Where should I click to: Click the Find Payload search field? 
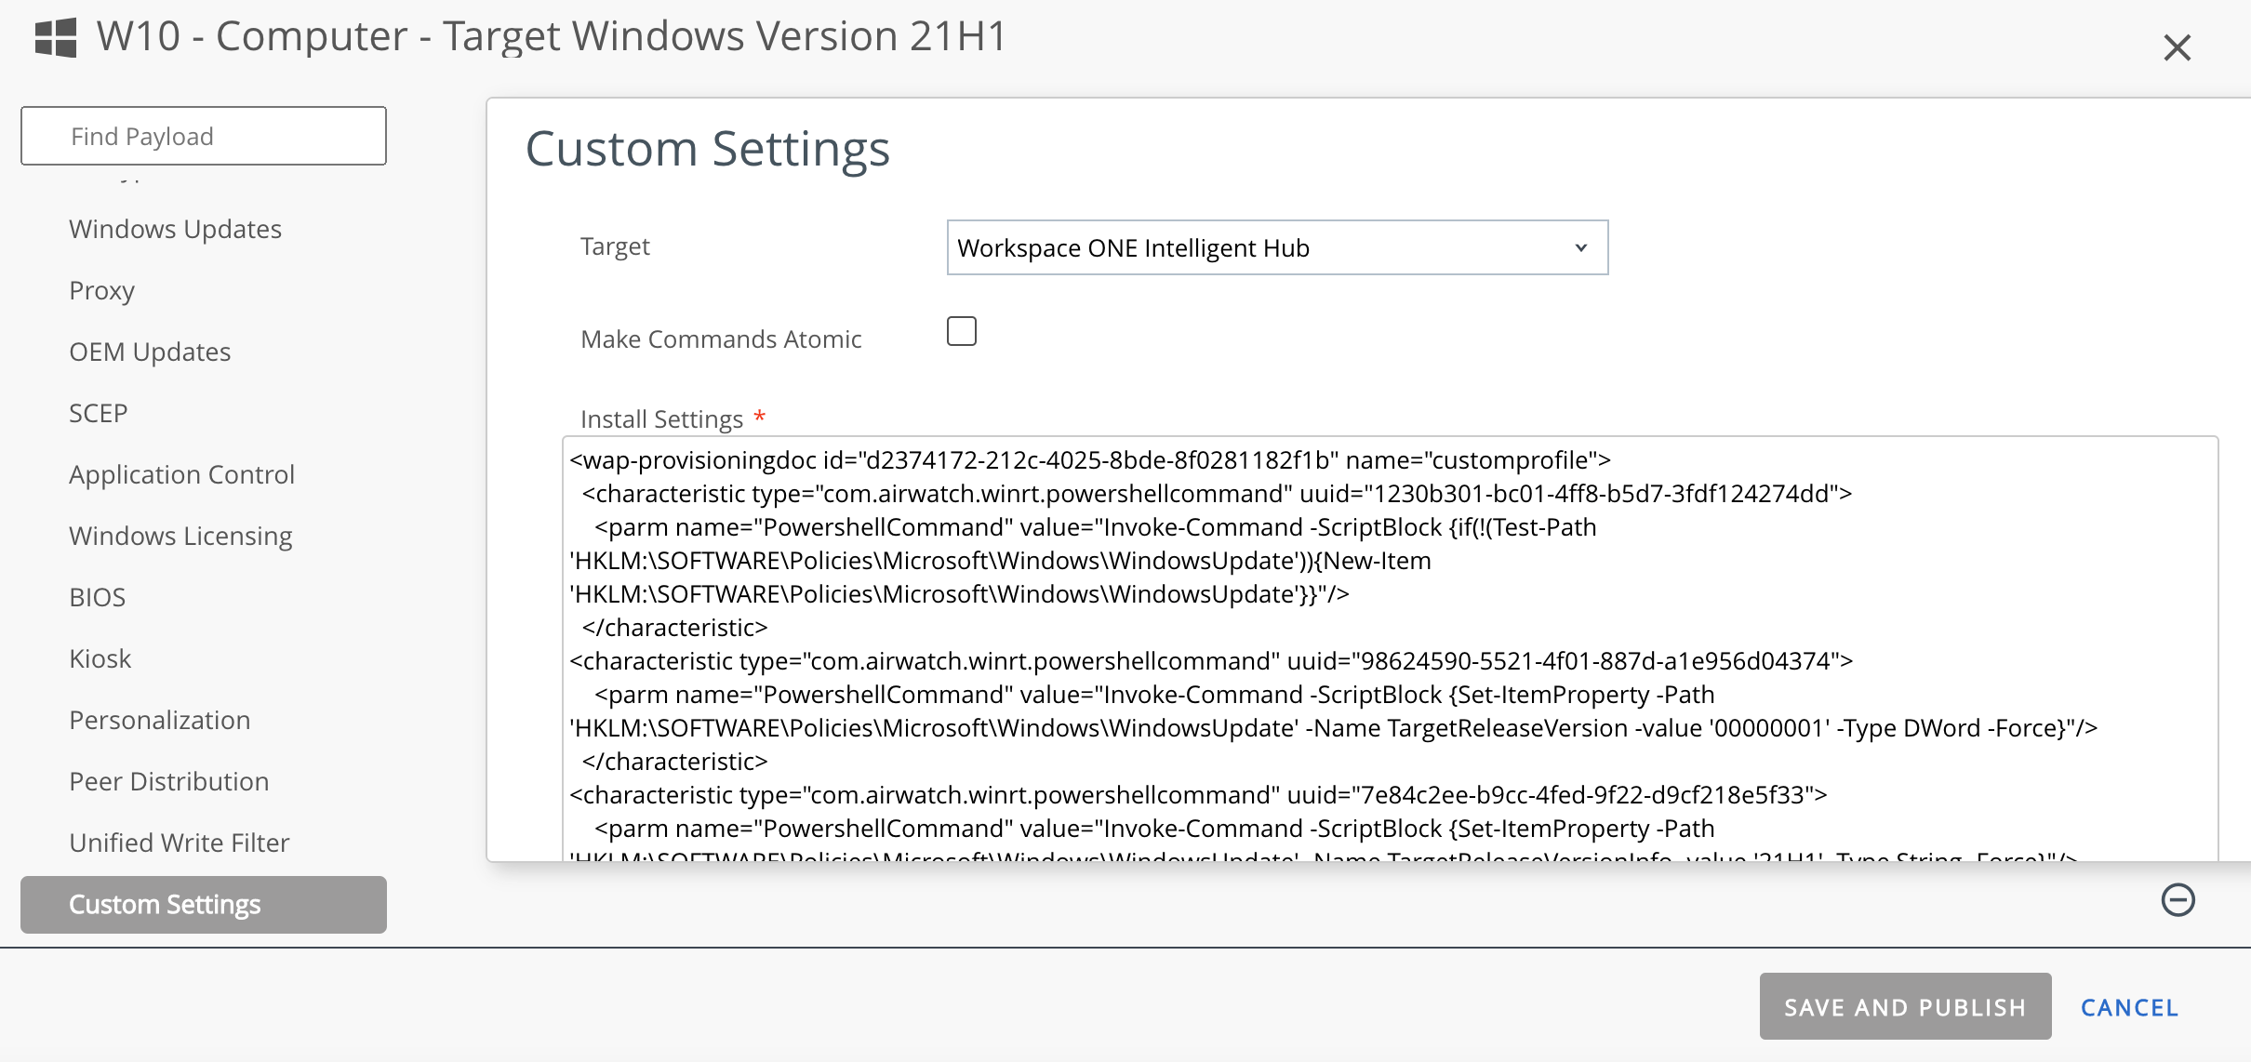(x=204, y=136)
